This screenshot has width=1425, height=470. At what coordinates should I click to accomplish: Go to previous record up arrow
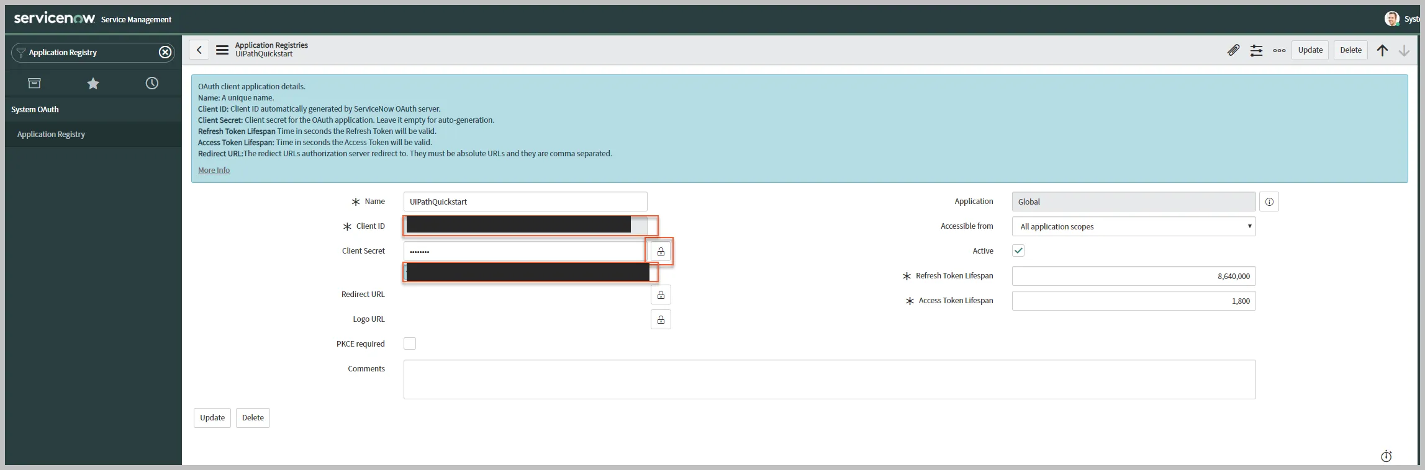click(x=1382, y=50)
